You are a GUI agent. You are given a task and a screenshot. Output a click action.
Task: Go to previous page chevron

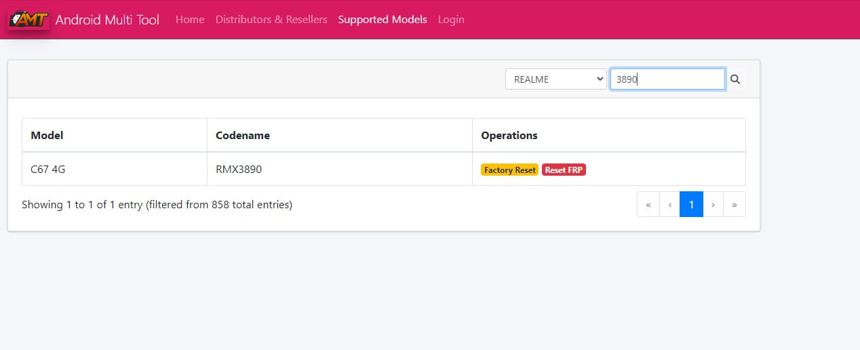tap(670, 204)
